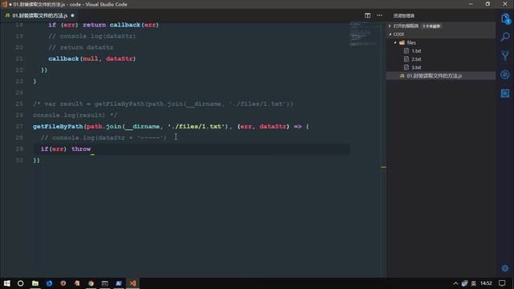Click the files folder icon in Explorer
514x289 pixels.
coord(402,43)
